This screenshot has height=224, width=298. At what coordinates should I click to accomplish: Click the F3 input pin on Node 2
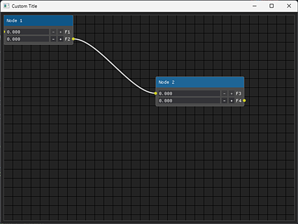tap(156, 93)
